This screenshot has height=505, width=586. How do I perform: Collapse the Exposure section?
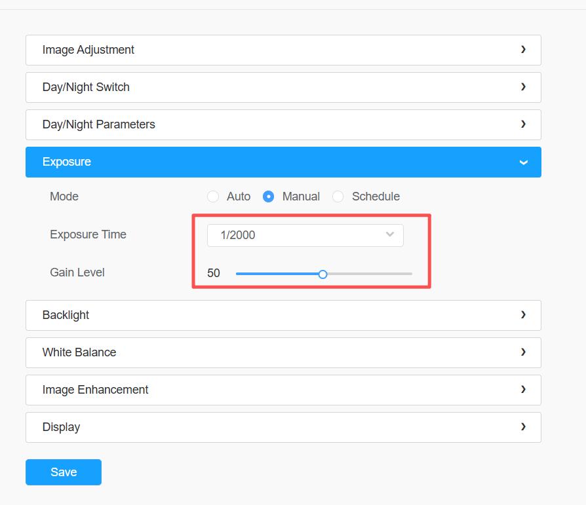click(x=283, y=162)
